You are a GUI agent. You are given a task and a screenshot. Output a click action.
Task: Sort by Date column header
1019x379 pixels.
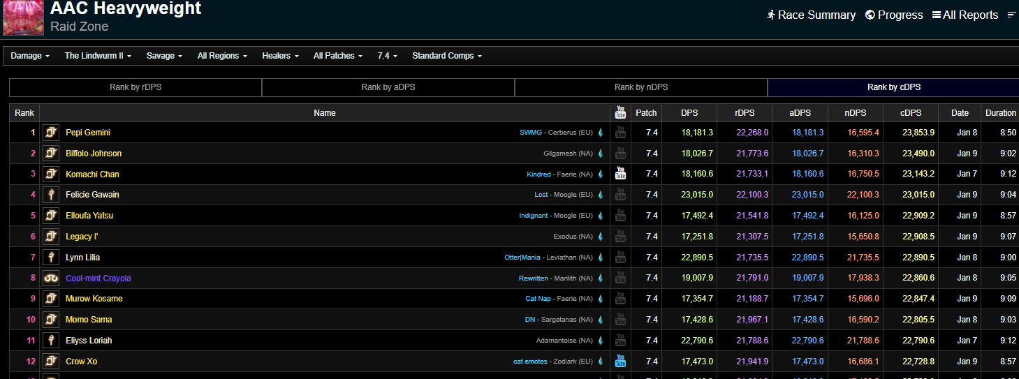(x=960, y=112)
